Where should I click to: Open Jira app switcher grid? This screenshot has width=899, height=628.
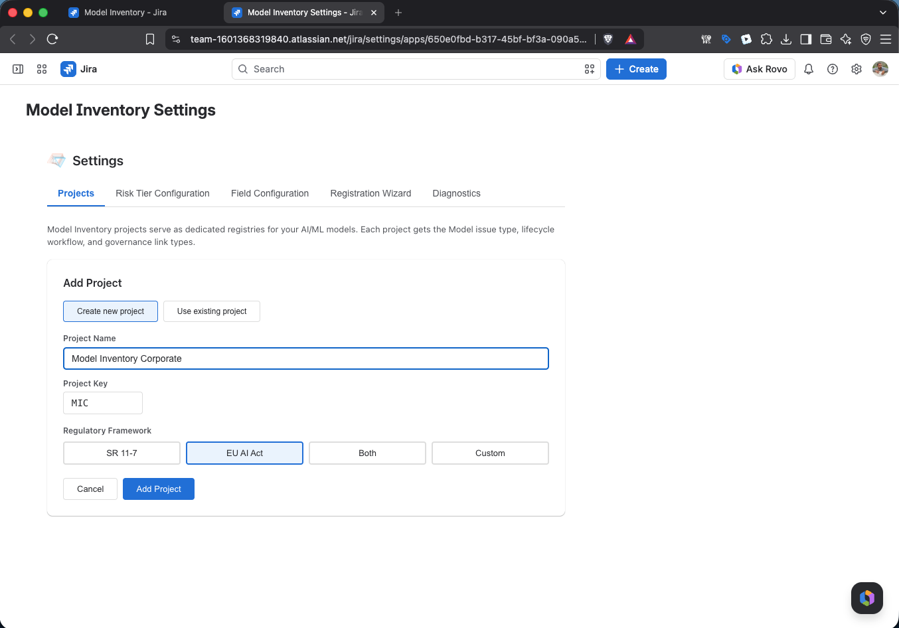[x=42, y=69]
